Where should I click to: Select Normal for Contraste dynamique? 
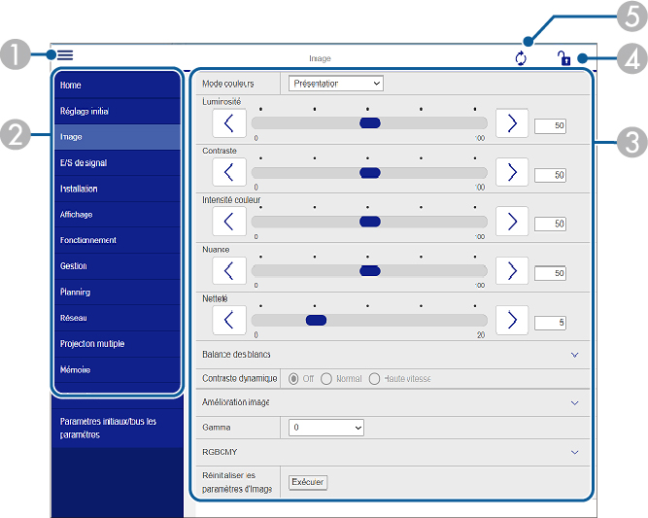(326, 379)
